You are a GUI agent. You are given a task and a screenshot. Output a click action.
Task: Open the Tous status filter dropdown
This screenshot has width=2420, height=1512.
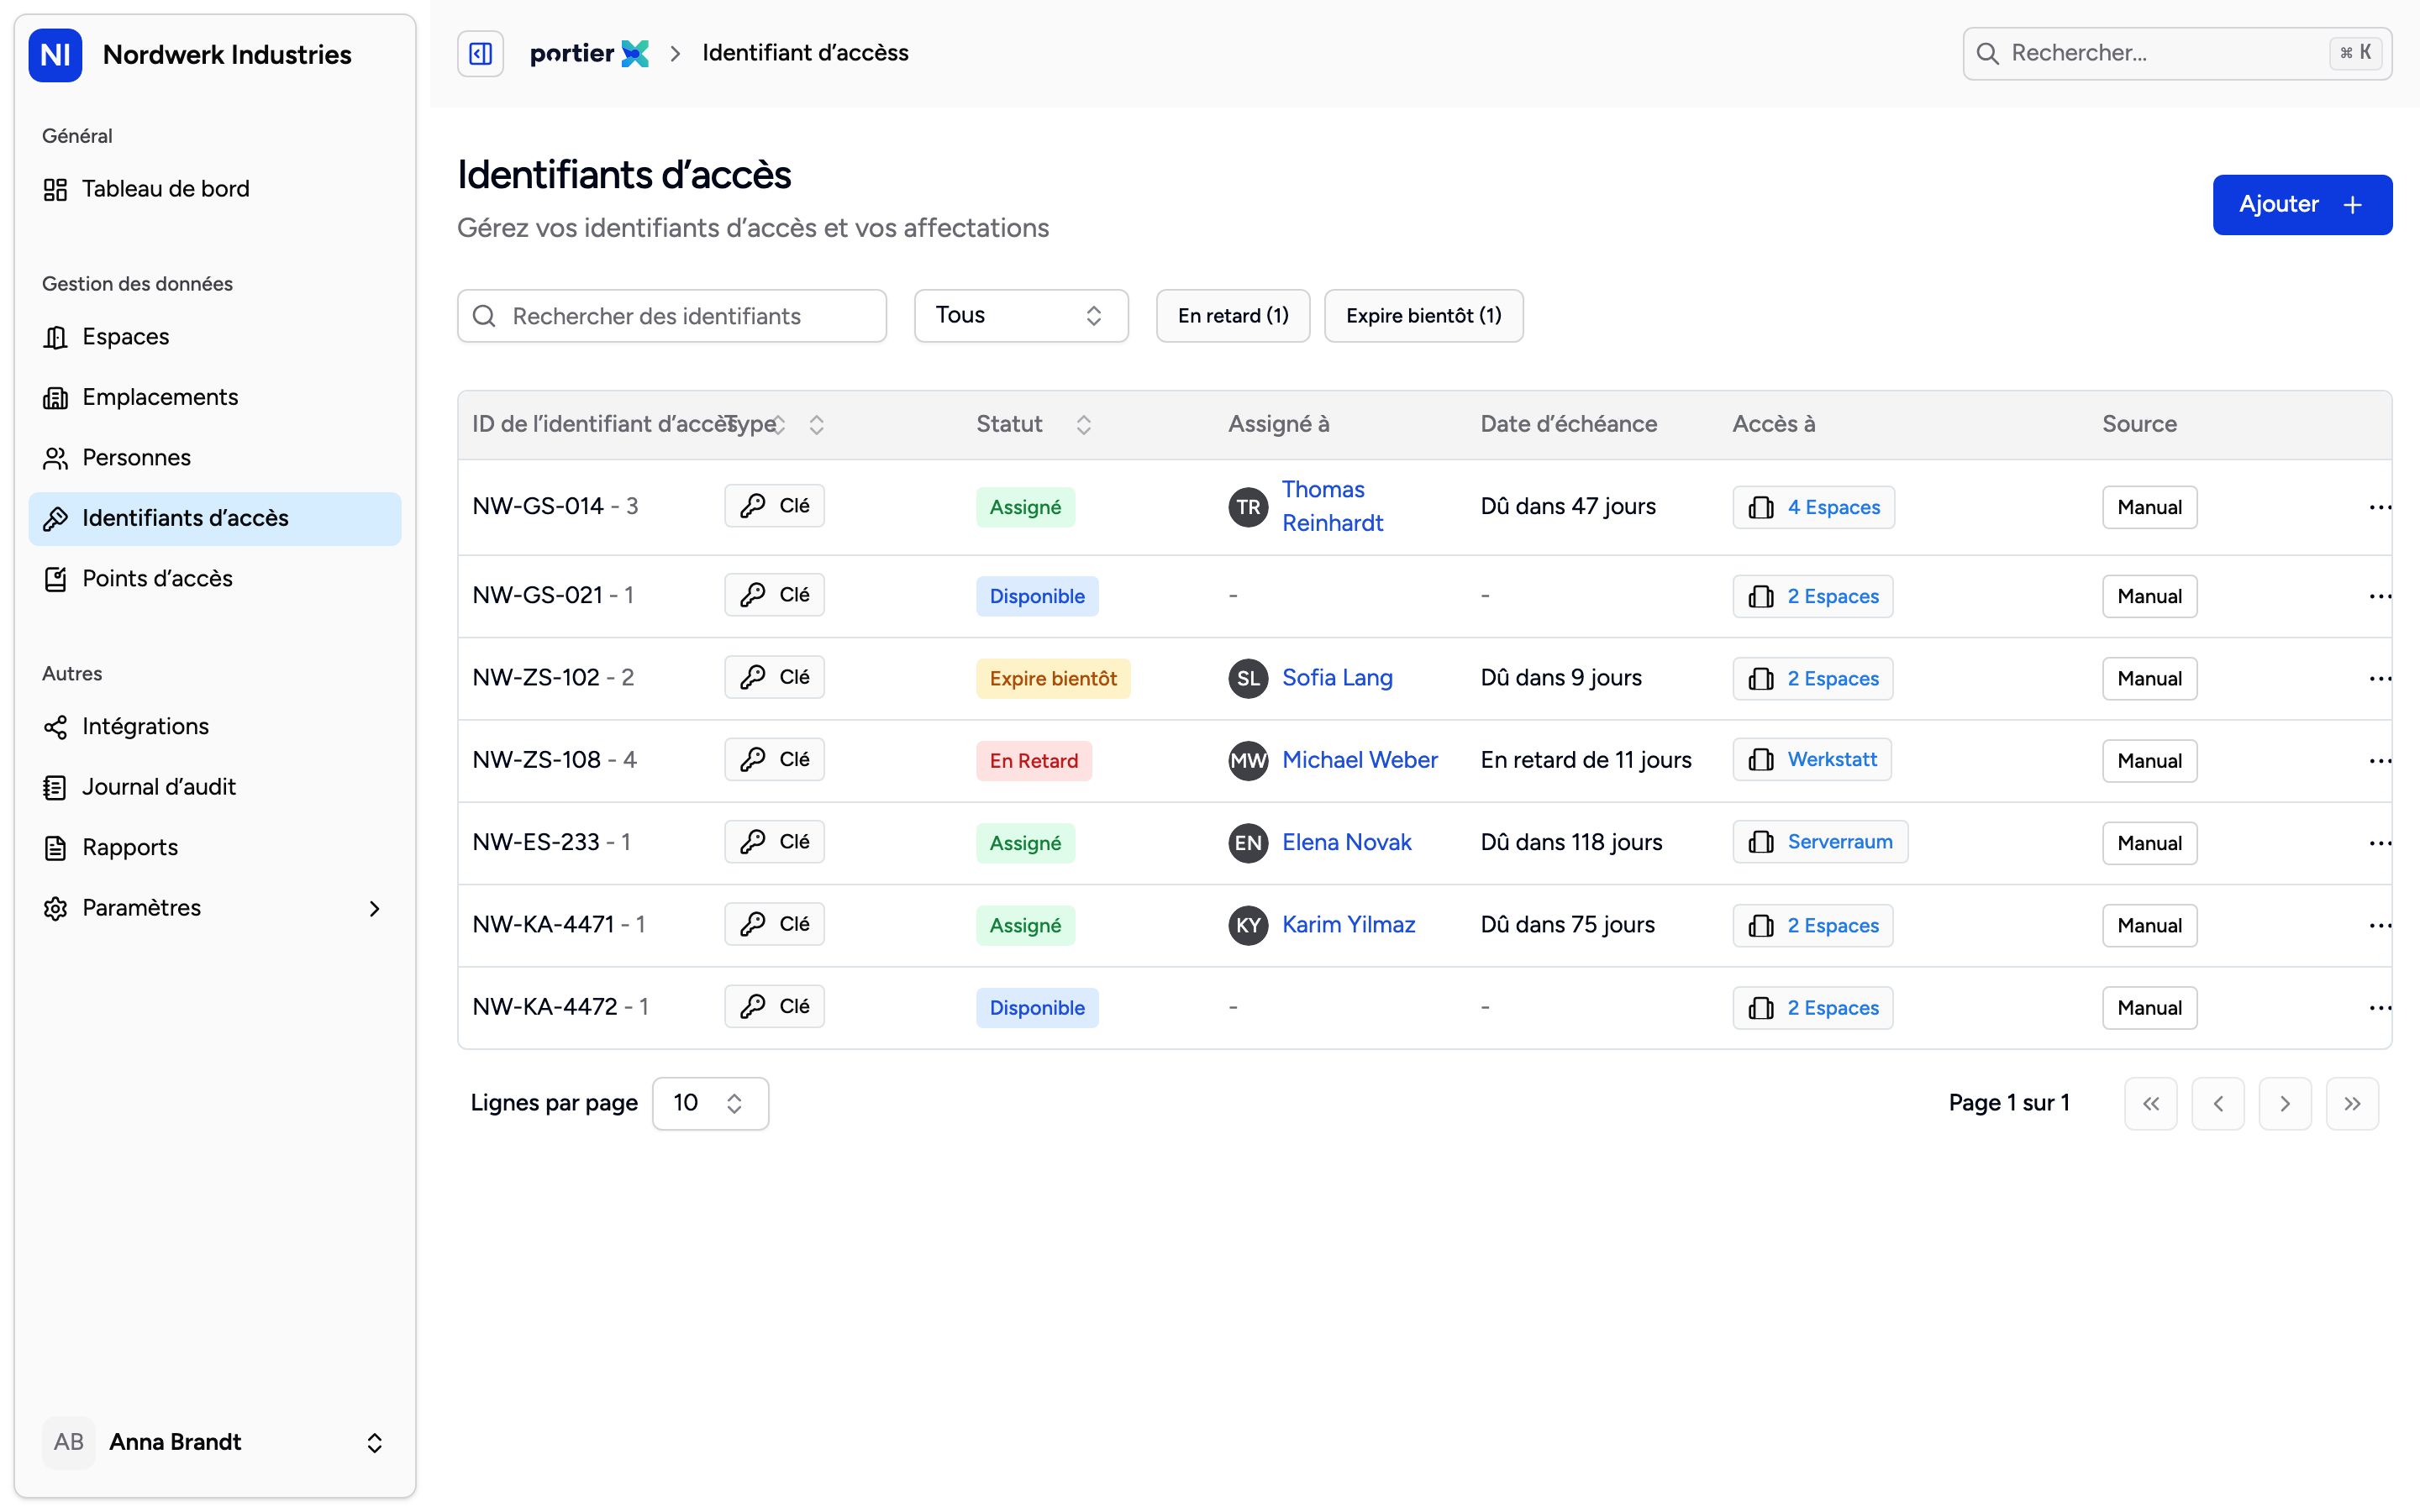point(1021,316)
